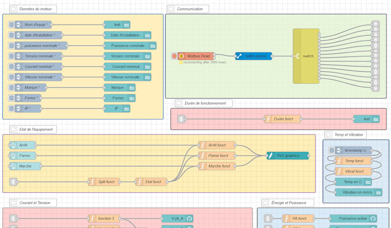This screenshot has width=391, height=228.
Task: Select the Vibration en mm/s text node
Action: click(359, 192)
